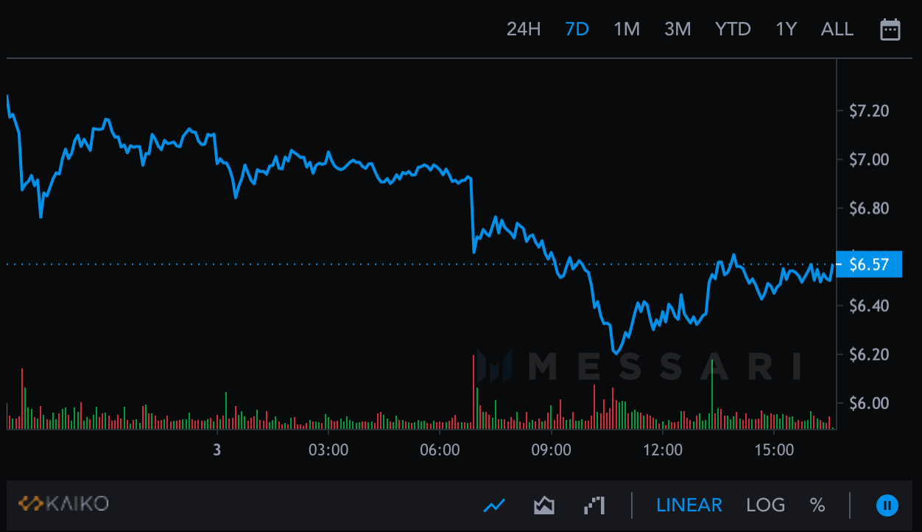Switch to the 24H timeframe
The image size is (922, 532).
click(x=523, y=29)
